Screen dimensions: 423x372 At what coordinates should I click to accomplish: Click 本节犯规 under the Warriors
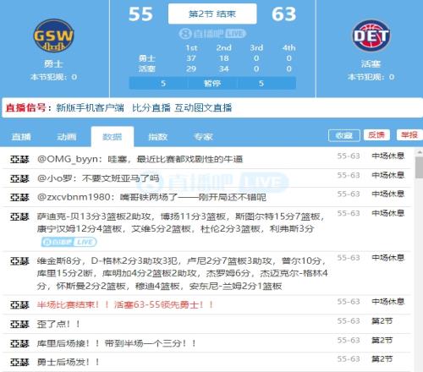53,77
